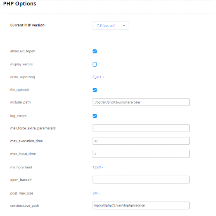The width and height of the screenshot is (216, 216).
Task: Open the Current PHP version dropdown
Action: [111, 25]
